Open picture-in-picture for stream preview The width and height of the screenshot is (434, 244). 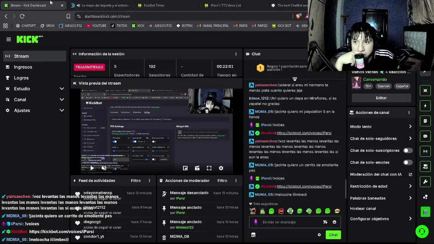[185, 168]
